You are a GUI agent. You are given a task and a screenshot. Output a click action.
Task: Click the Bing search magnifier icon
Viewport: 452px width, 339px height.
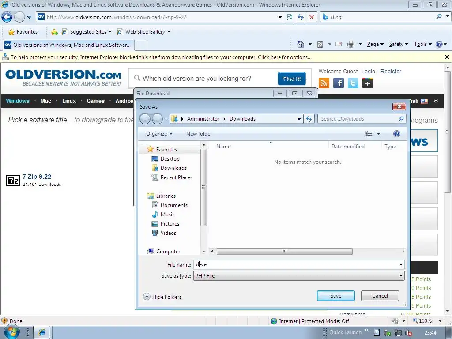click(x=439, y=17)
